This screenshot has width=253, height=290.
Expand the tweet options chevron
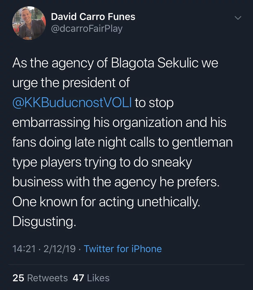pos(238,18)
